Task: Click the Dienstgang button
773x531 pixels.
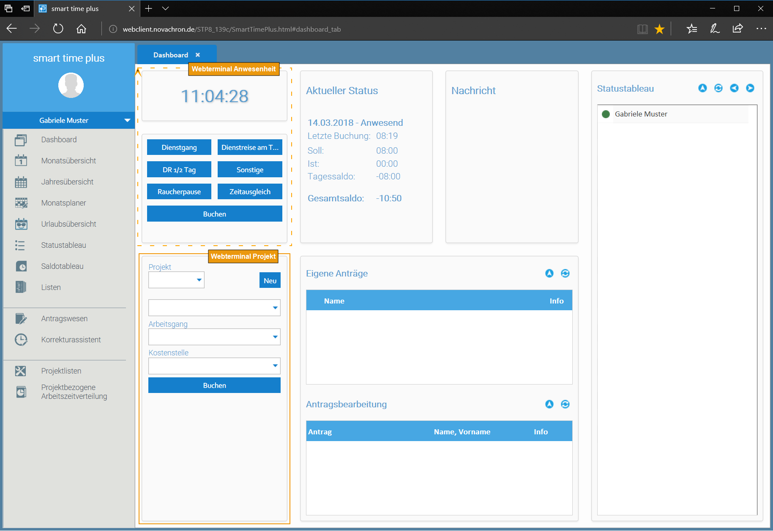Action: tap(179, 147)
